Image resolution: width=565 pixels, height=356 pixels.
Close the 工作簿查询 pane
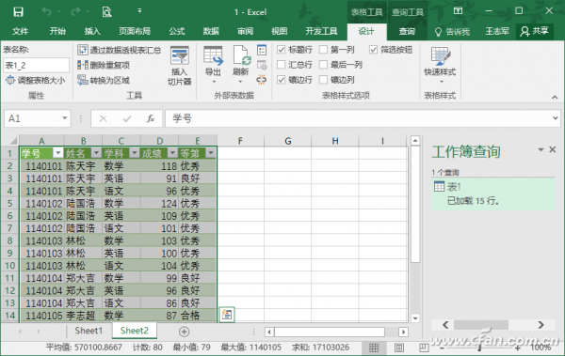click(x=552, y=149)
